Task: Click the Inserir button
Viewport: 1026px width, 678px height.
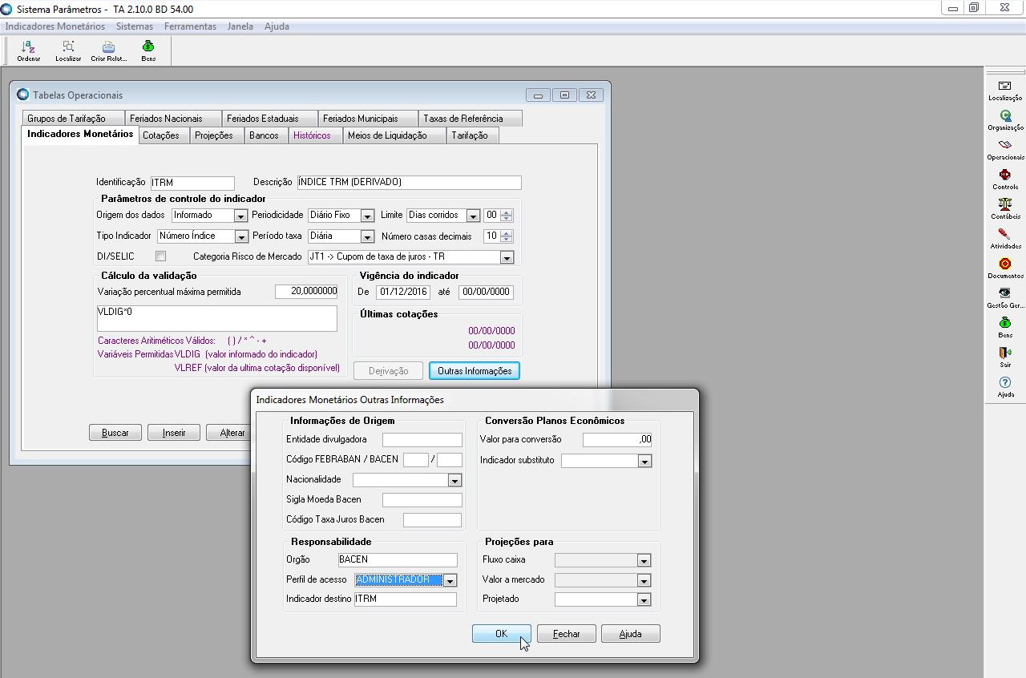Action: click(x=174, y=433)
